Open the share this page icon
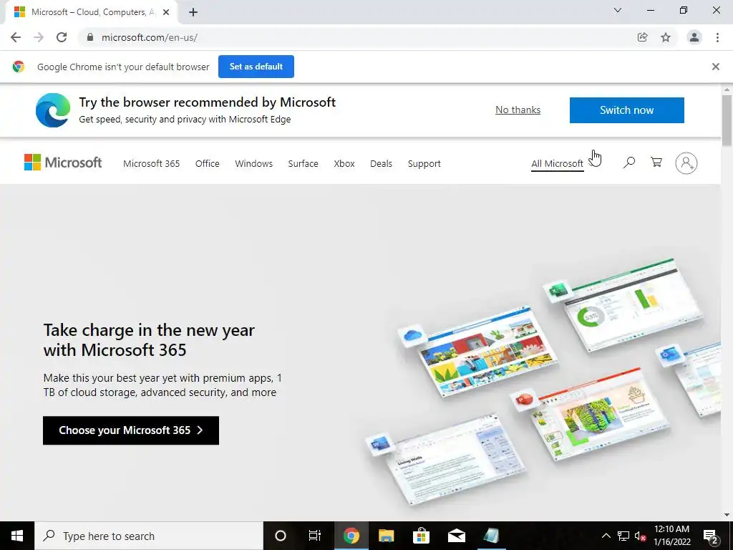733x550 pixels. (642, 37)
